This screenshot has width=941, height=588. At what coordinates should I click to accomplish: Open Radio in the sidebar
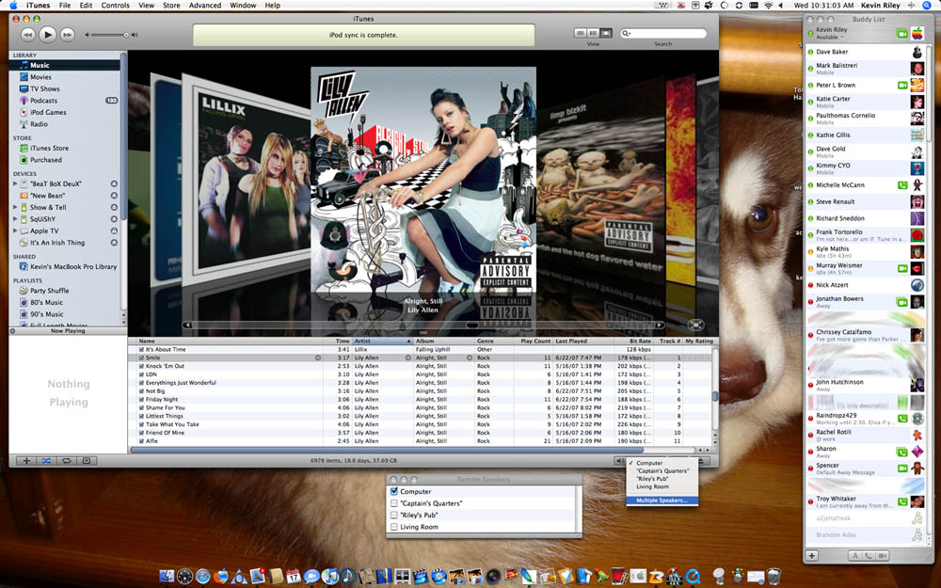point(39,124)
